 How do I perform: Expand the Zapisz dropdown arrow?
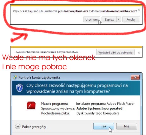point(119,19)
